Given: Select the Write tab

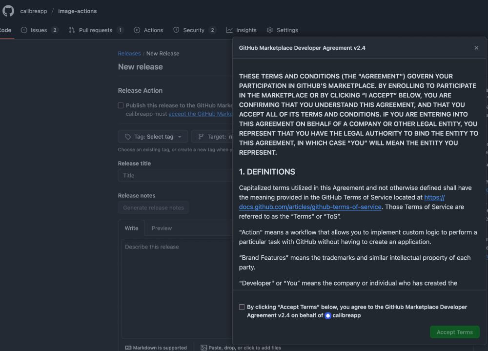Looking at the screenshot, I should click(131, 228).
